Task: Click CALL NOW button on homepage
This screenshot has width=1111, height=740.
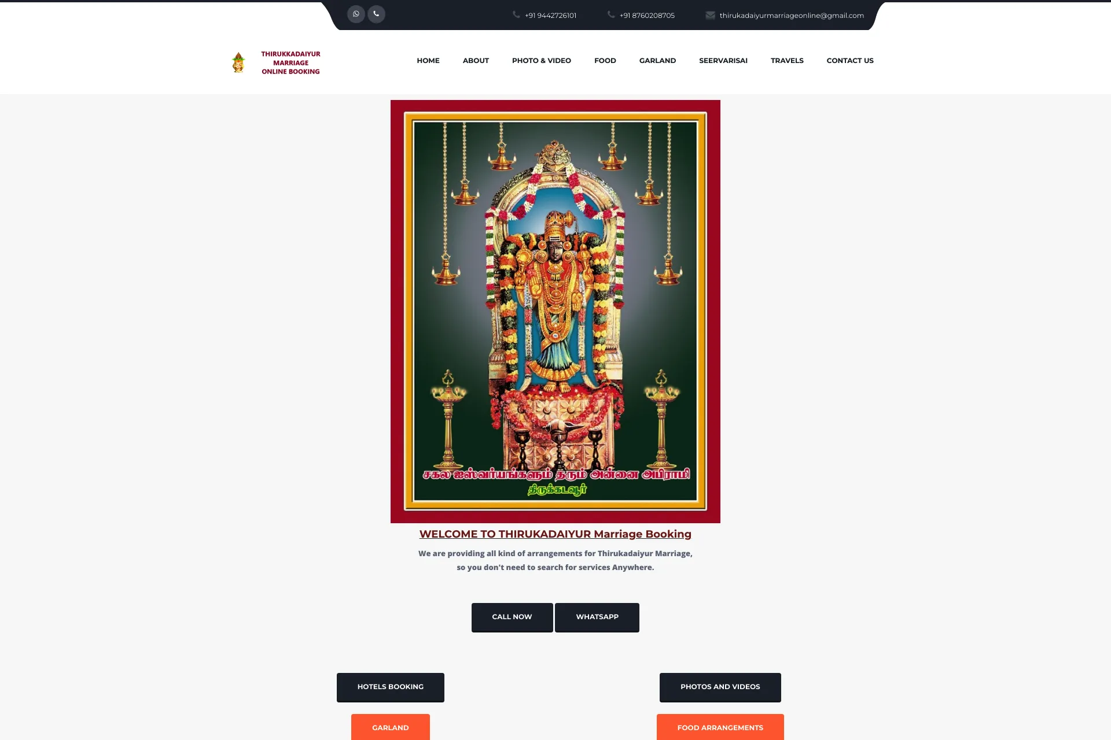Action: click(x=512, y=617)
